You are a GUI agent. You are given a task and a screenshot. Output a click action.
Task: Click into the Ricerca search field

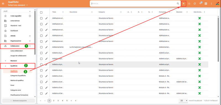[134, 4]
